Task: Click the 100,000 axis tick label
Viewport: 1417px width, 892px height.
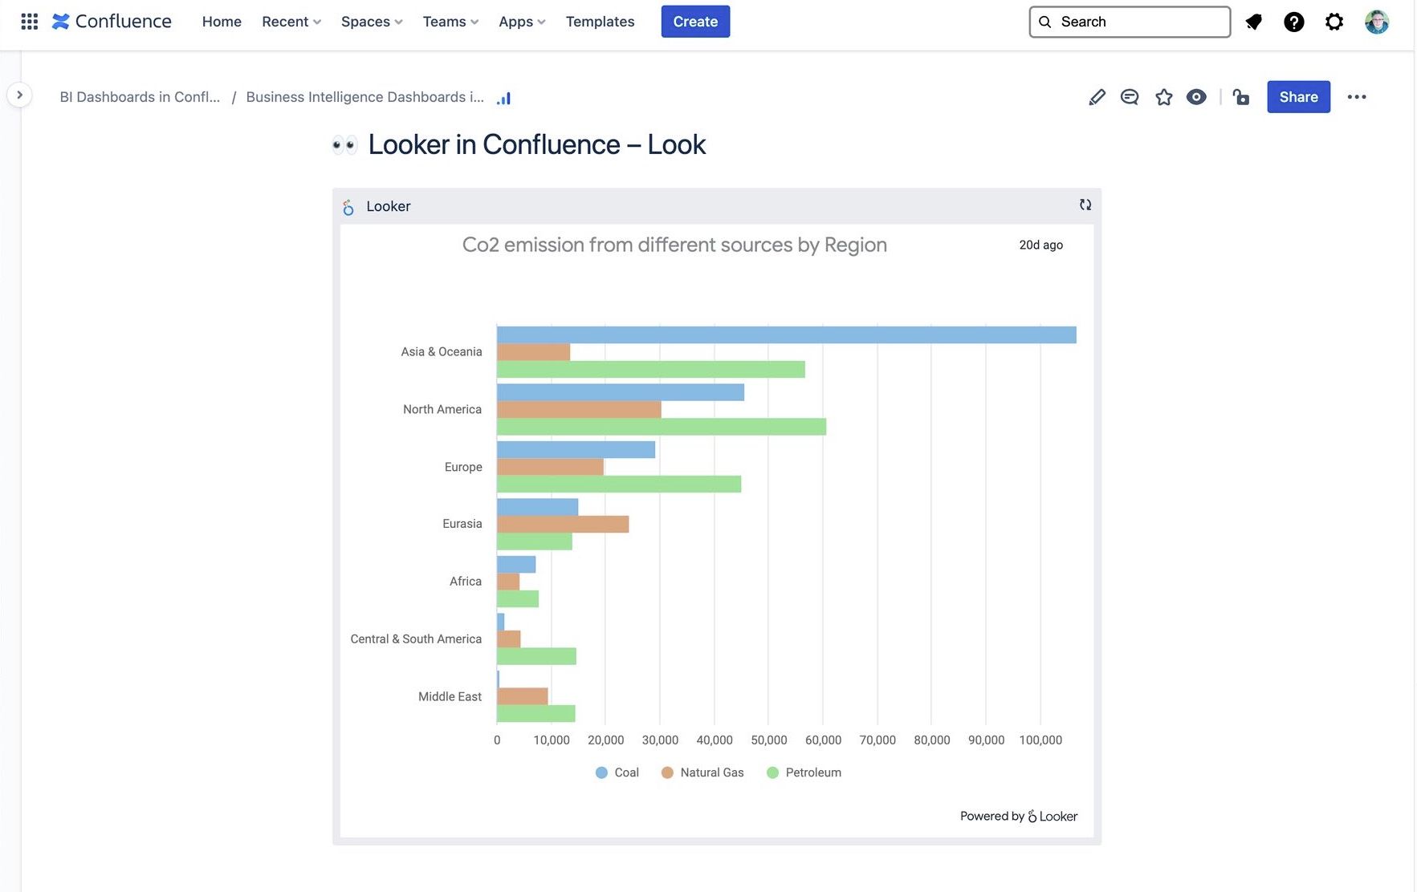Action: [1040, 740]
